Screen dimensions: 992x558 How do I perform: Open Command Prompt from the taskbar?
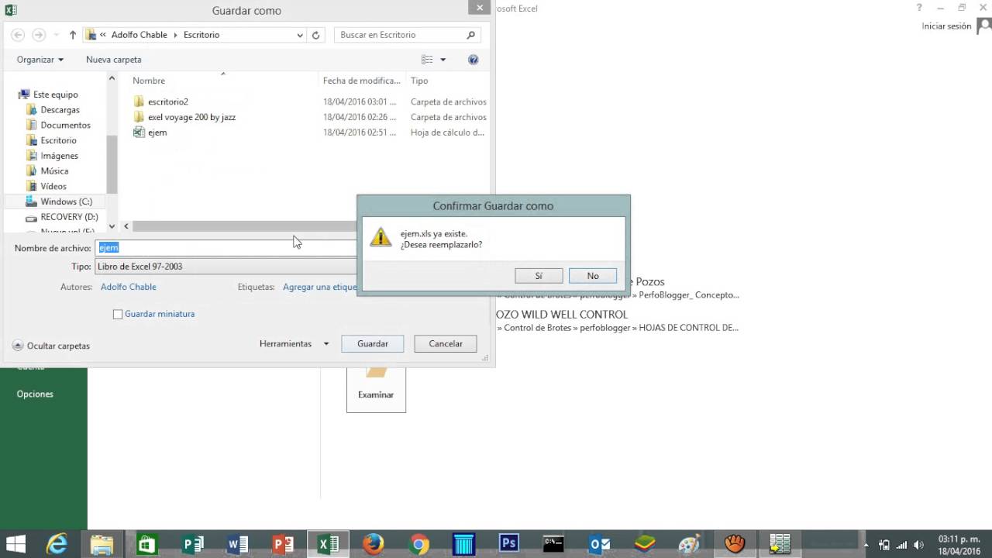tap(553, 544)
